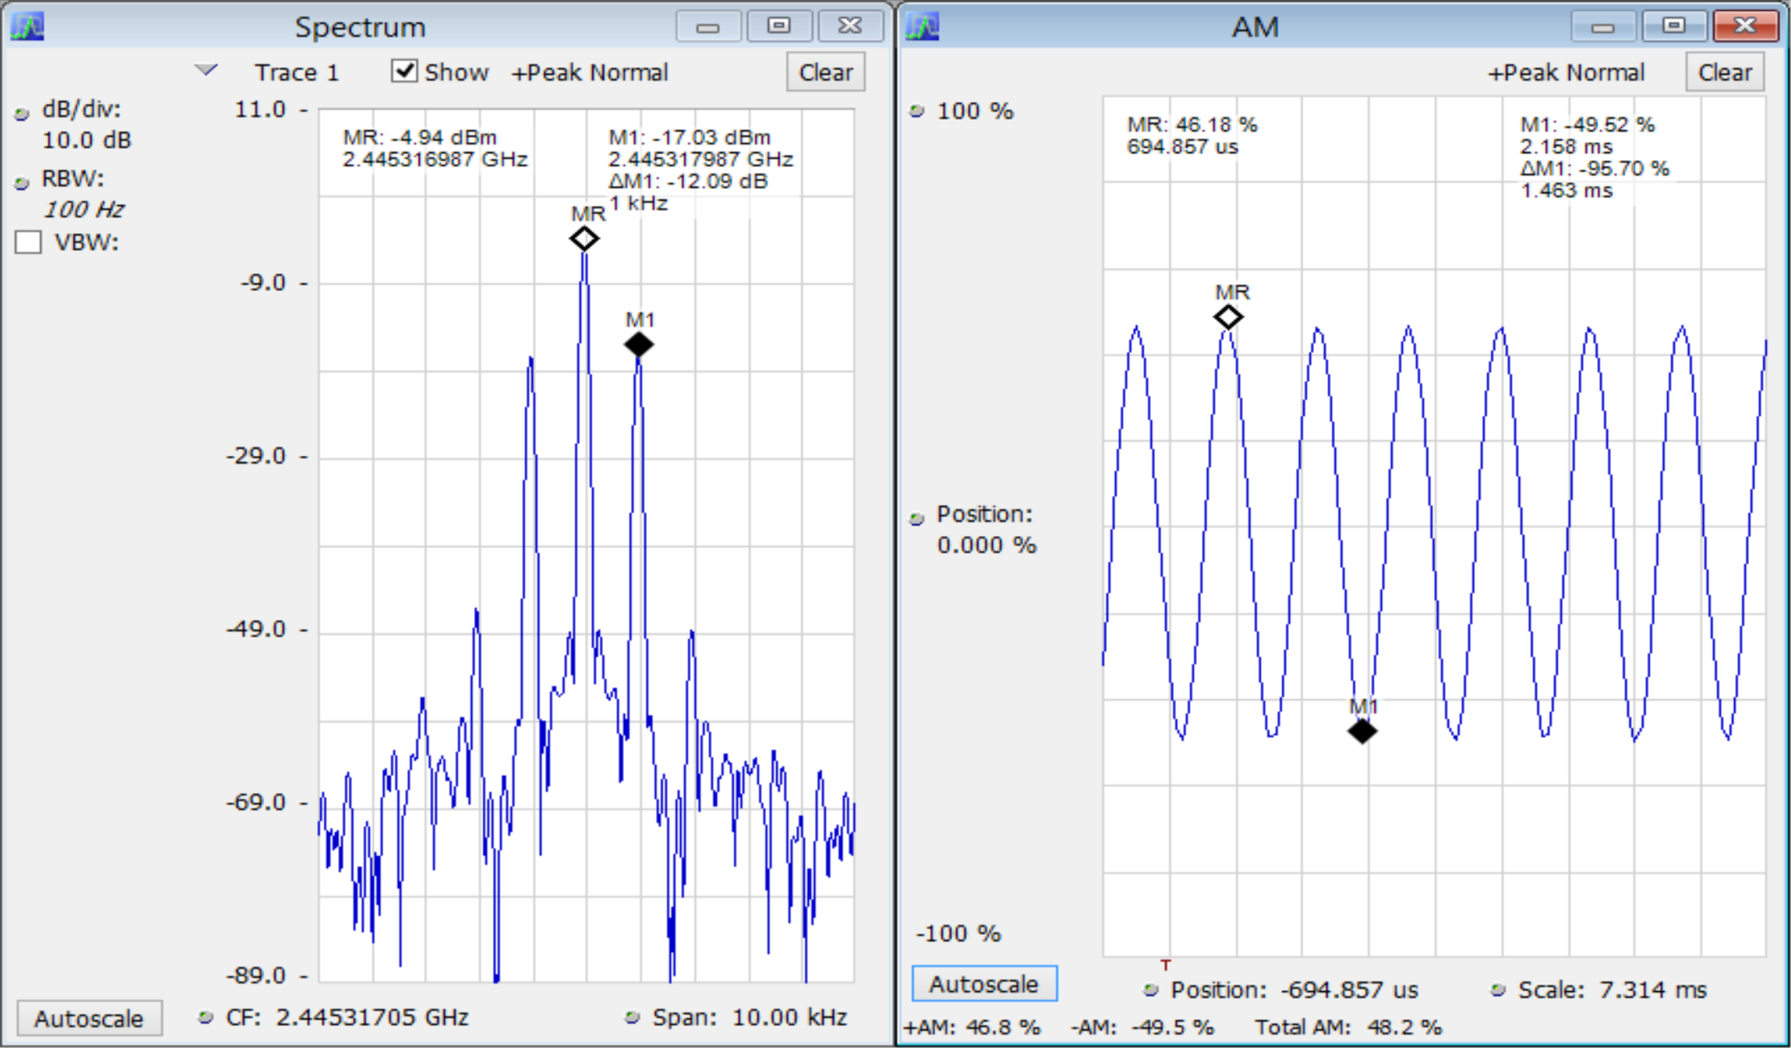
Task: Click the CF center frequency knob icon
Action: [x=205, y=1017]
